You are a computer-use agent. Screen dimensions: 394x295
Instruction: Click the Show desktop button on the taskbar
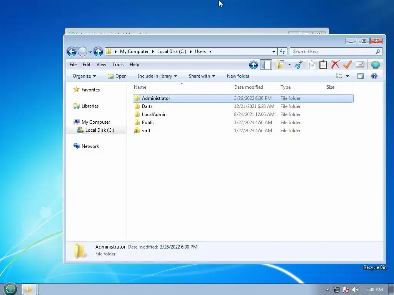391,290
